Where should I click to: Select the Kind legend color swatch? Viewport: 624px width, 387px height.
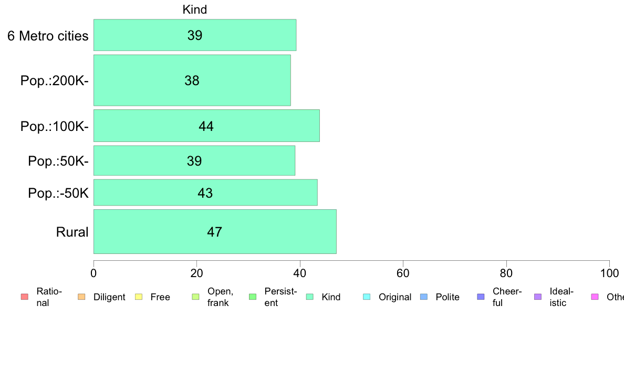(309, 297)
